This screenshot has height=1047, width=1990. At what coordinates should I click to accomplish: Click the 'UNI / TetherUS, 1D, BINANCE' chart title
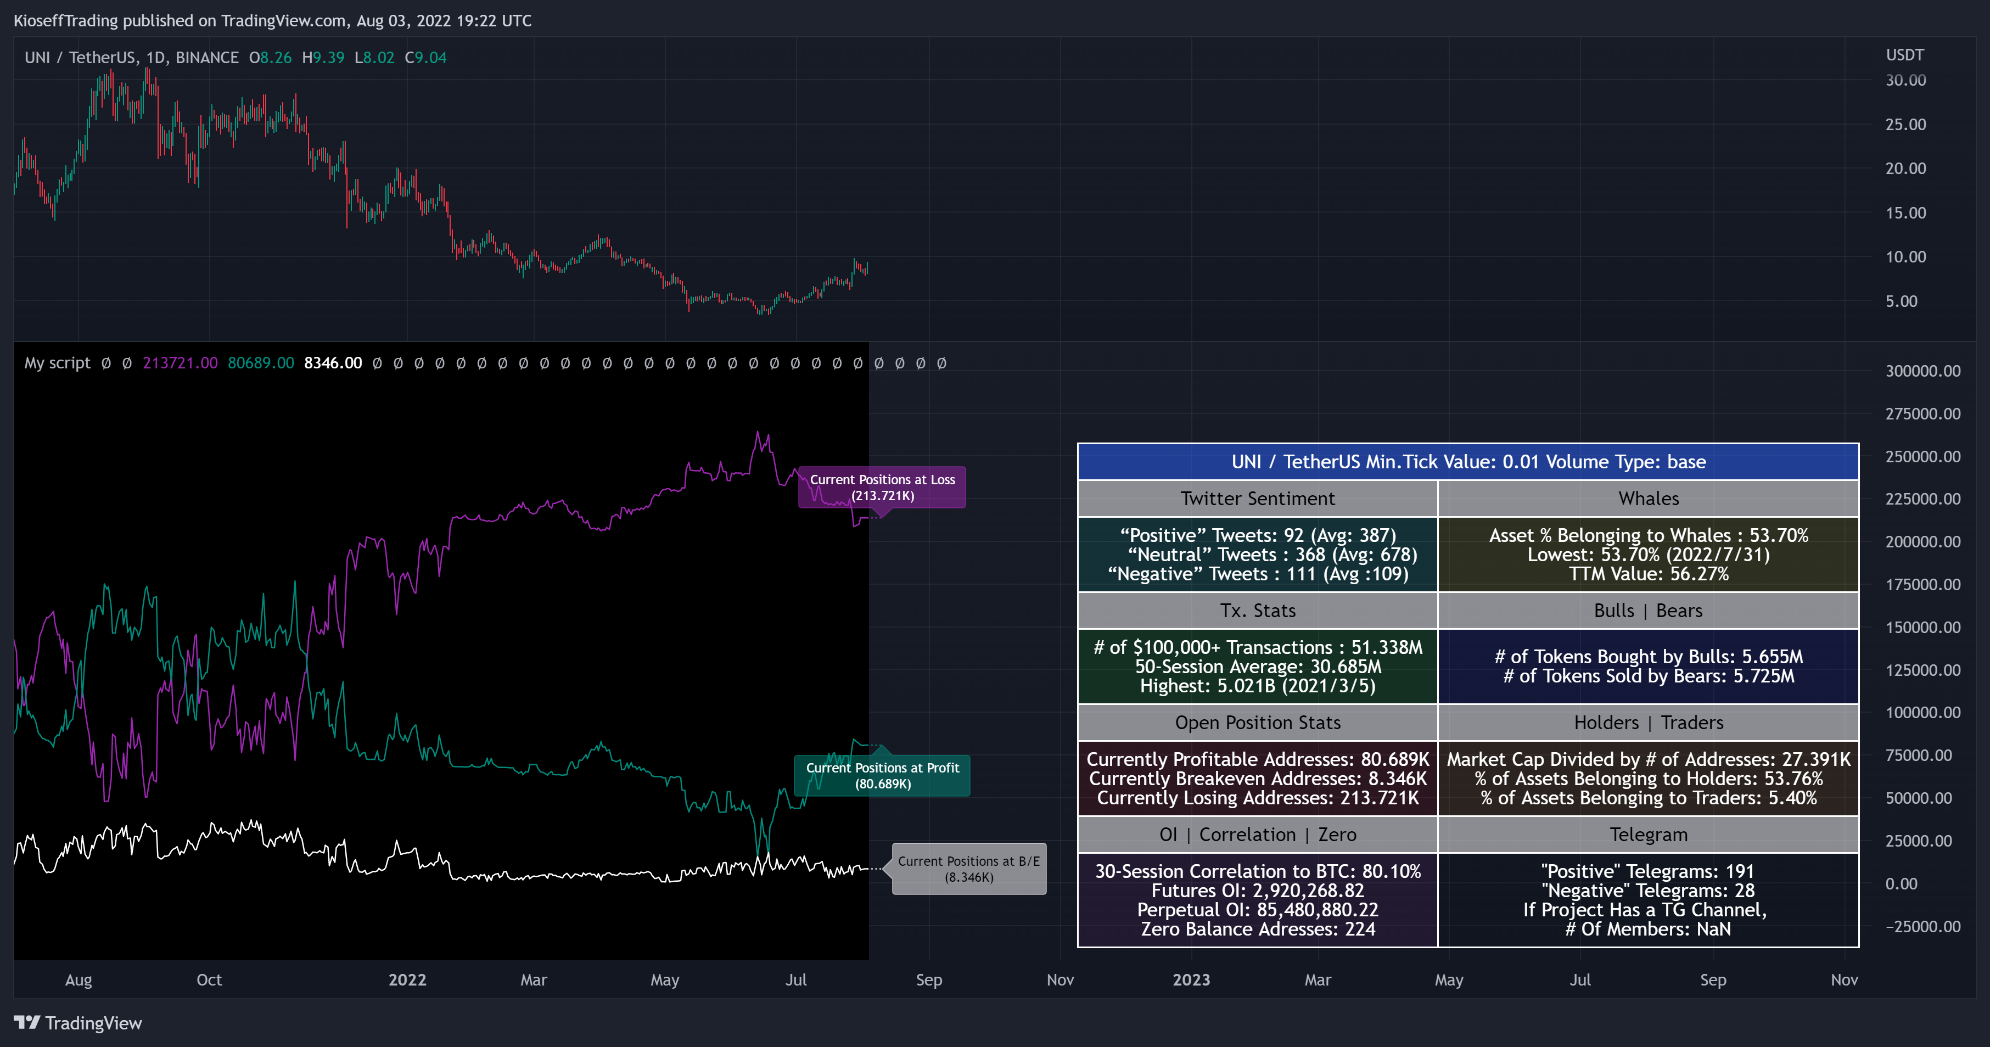pyautogui.click(x=131, y=57)
